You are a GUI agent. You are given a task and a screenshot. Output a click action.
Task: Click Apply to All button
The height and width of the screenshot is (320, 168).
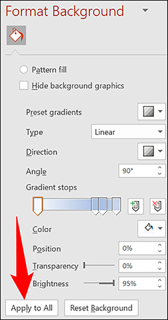tap(32, 308)
